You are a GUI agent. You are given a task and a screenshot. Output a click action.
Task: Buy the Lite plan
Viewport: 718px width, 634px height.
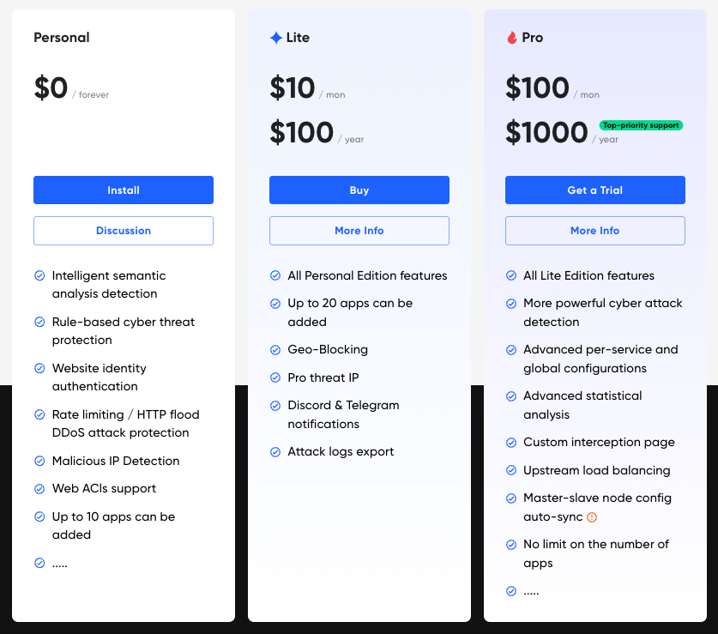coord(359,190)
